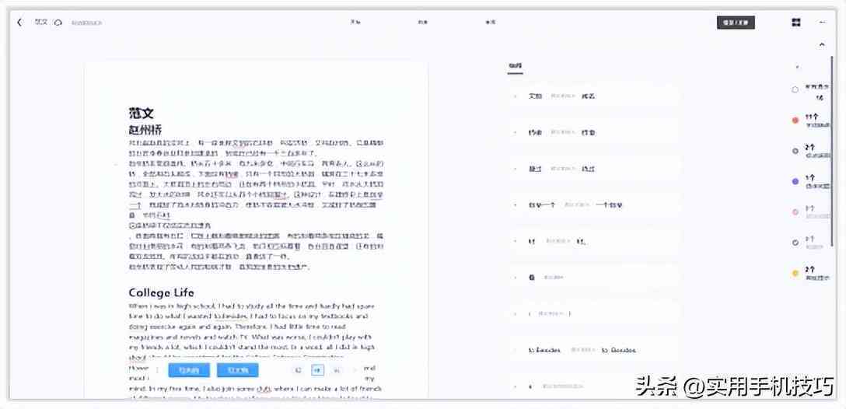Click the cloud sync icon beside the title
The image size is (846, 409).
[59, 23]
